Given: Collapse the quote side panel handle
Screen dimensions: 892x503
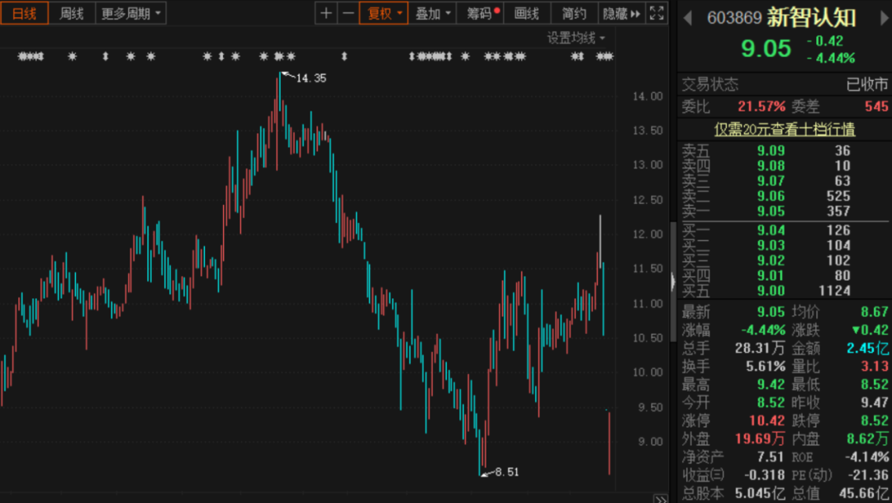Looking at the screenshot, I should [x=673, y=282].
